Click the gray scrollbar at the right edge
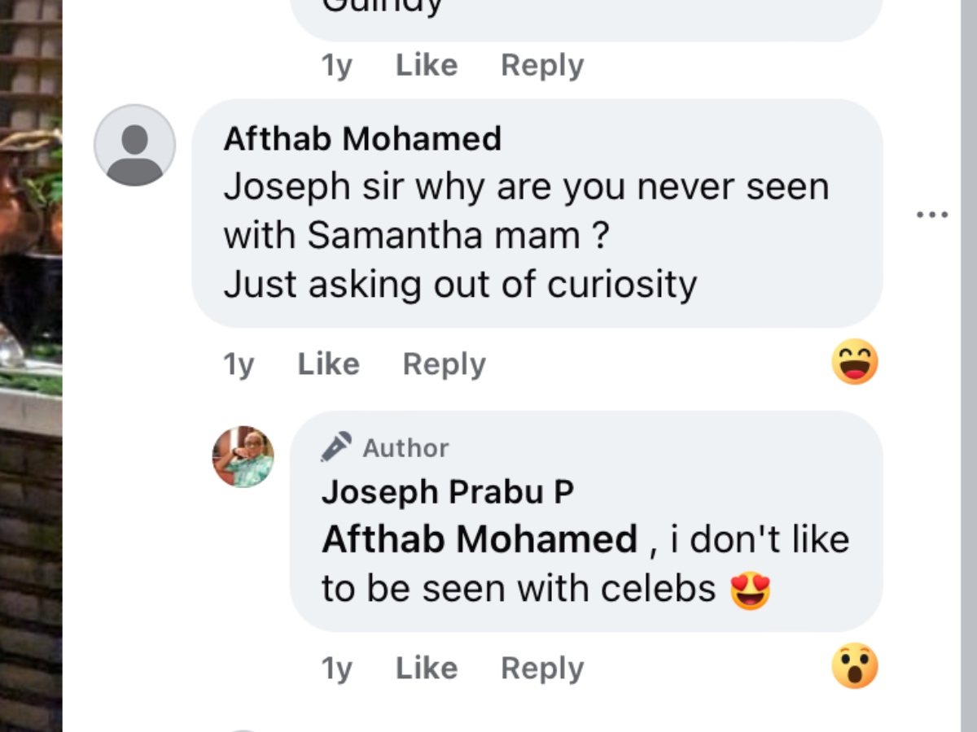Image resolution: width=977 pixels, height=732 pixels. coord(968,366)
